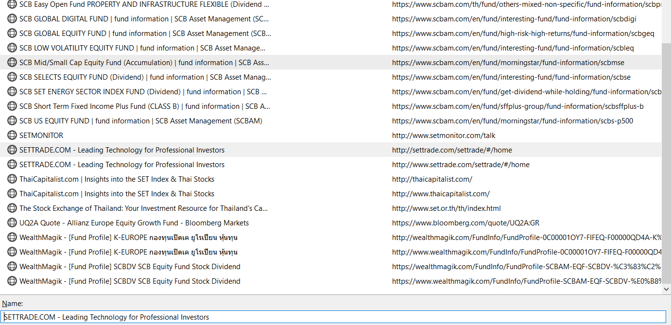Select SCB Easy Open Fund PROPERTY AND INFRASTRUCTURE title

(x=144, y=4)
